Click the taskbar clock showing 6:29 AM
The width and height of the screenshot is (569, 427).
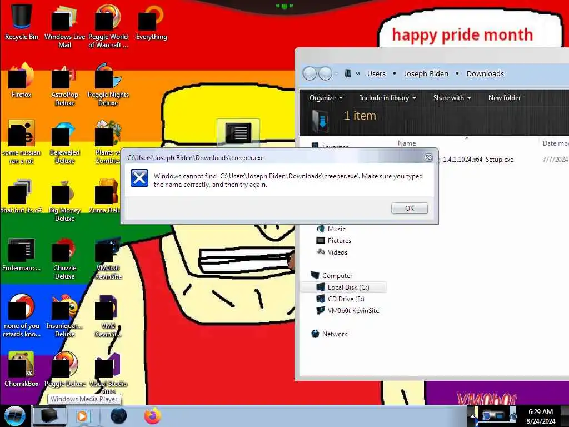(541, 416)
